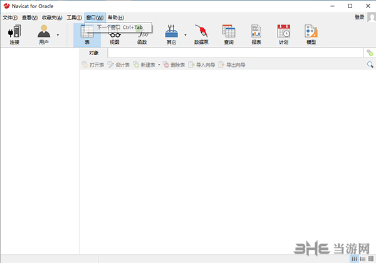Open the Help (帮助) menu

click(x=116, y=18)
